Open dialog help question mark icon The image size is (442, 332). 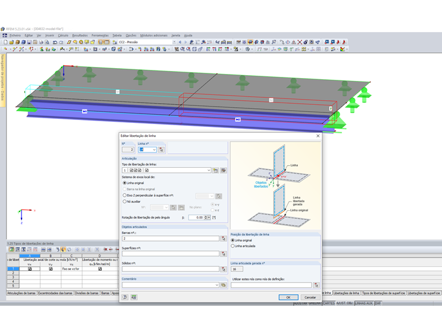click(x=125, y=297)
